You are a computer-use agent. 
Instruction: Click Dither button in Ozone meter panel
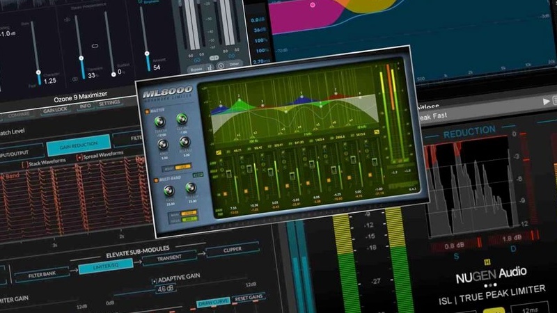pyautogui.click(x=234, y=64)
